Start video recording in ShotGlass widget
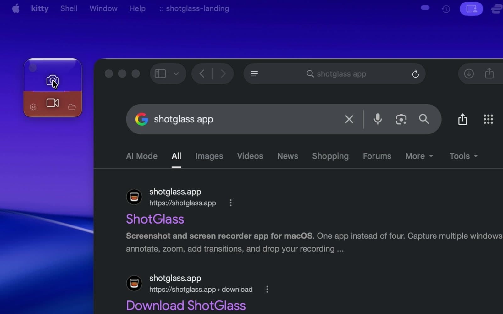The width and height of the screenshot is (503, 314). (53, 103)
